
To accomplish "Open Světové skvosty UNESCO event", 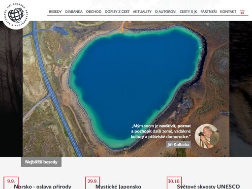I will pos(208,187).
